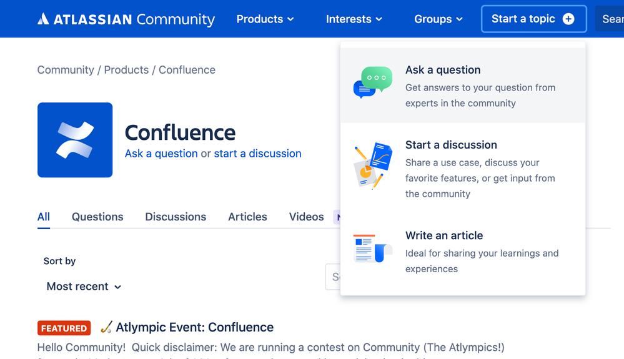This screenshot has height=359, width=624.
Task: Click the Hello Community post excerpt text
Action: [x=270, y=348]
